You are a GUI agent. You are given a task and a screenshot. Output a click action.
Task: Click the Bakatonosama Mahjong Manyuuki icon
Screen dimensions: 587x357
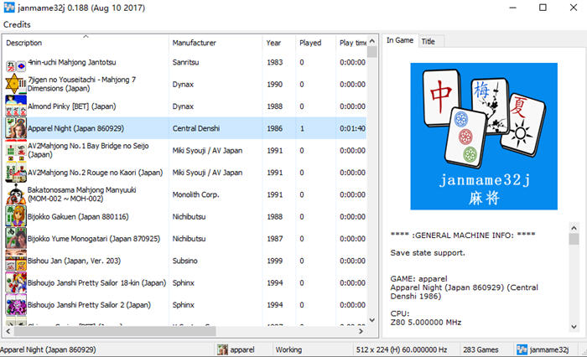[16, 194]
